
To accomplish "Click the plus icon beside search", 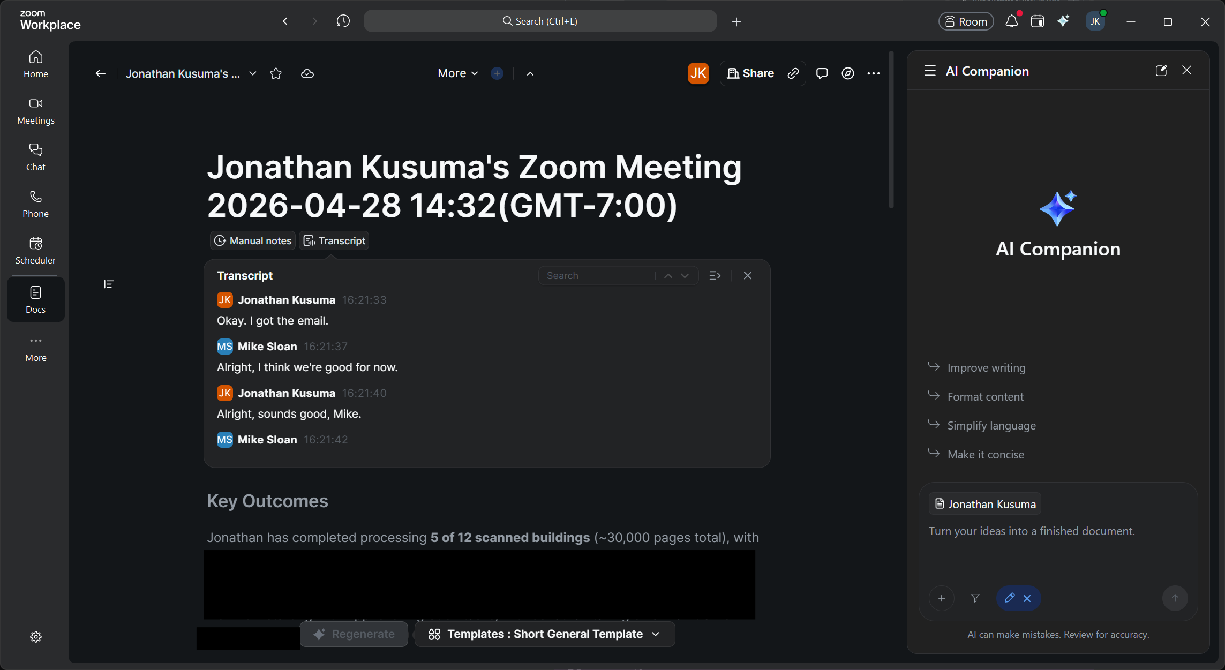I will [x=736, y=22].
